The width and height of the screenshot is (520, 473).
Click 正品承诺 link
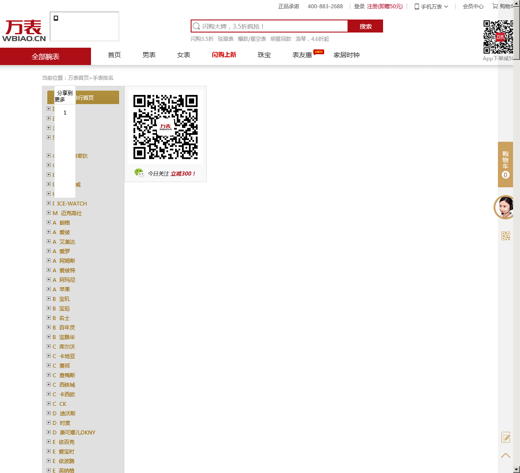289,7
